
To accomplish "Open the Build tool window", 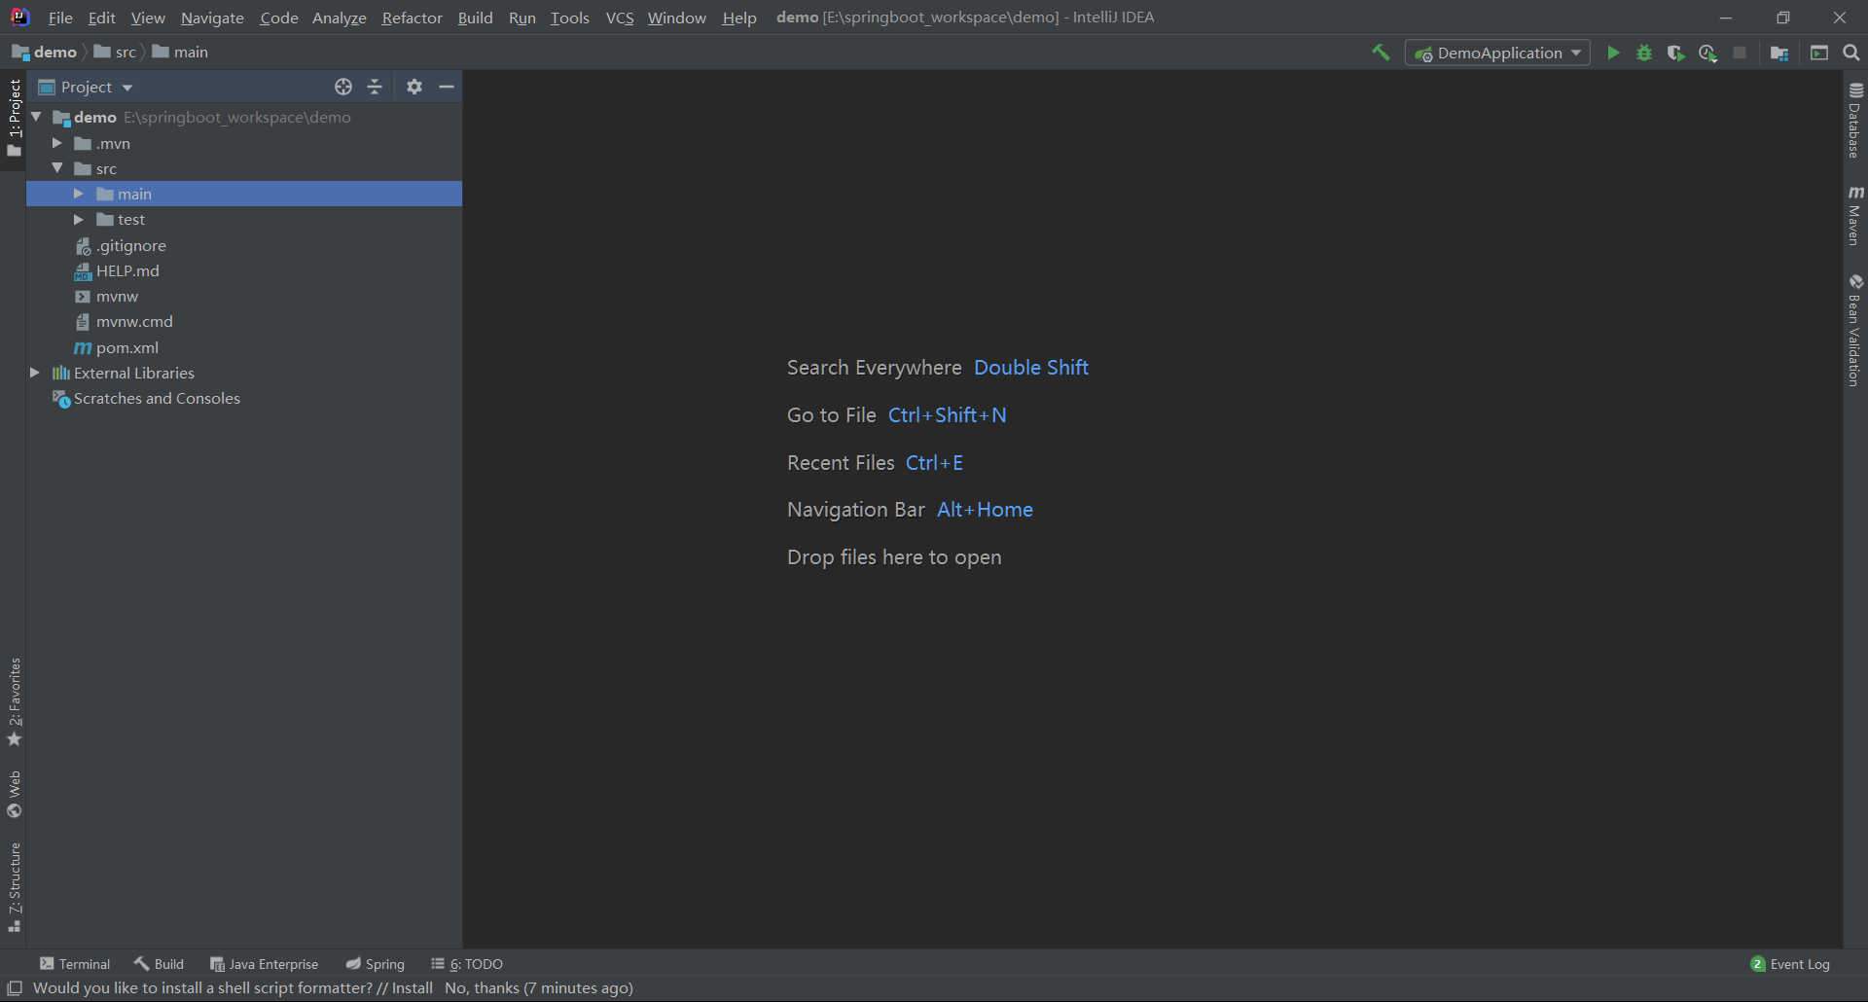I will point(159,964).
